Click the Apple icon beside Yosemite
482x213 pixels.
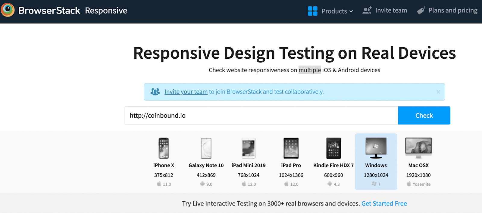[409, 184]
